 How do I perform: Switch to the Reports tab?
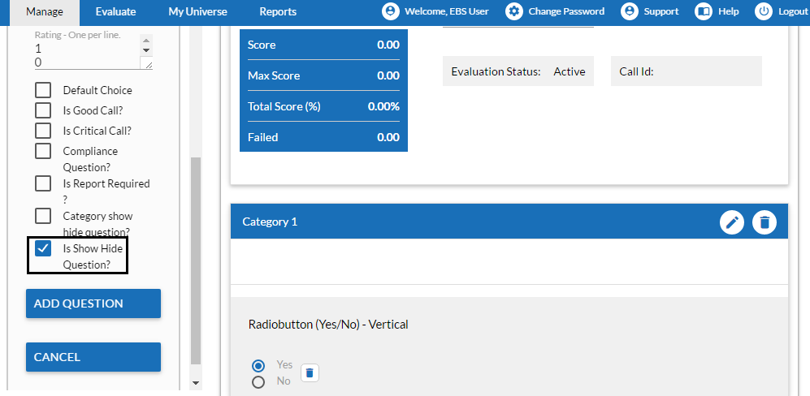278,12
